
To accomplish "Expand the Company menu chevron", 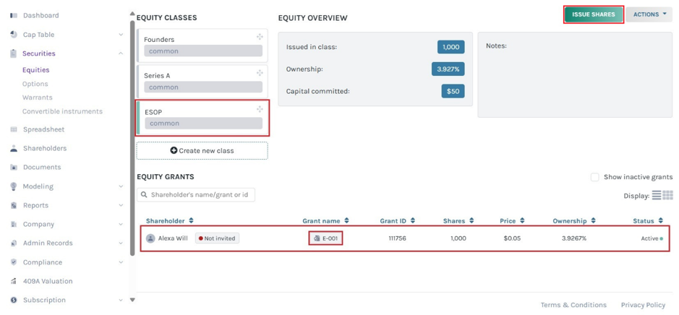I will click(x=121, y=224).
